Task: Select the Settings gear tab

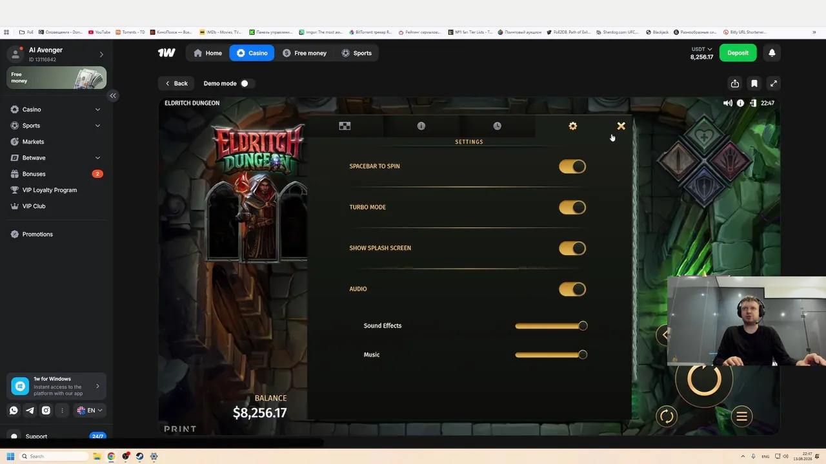Action: click(x=573, y=126)
